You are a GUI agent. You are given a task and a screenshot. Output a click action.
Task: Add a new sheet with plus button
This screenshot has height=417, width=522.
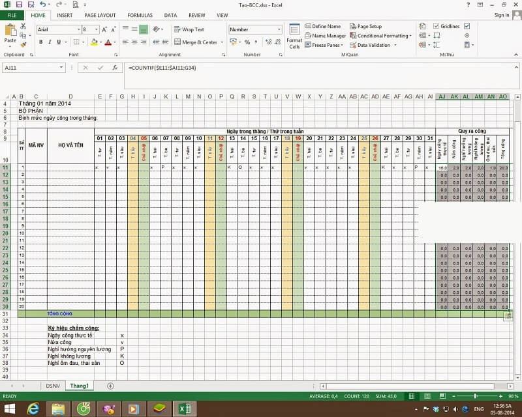(x=110, y=386)
